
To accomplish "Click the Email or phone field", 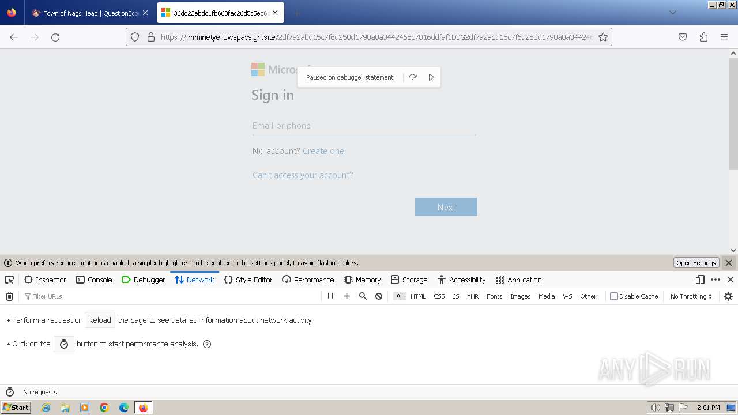I will click(364, 126).
